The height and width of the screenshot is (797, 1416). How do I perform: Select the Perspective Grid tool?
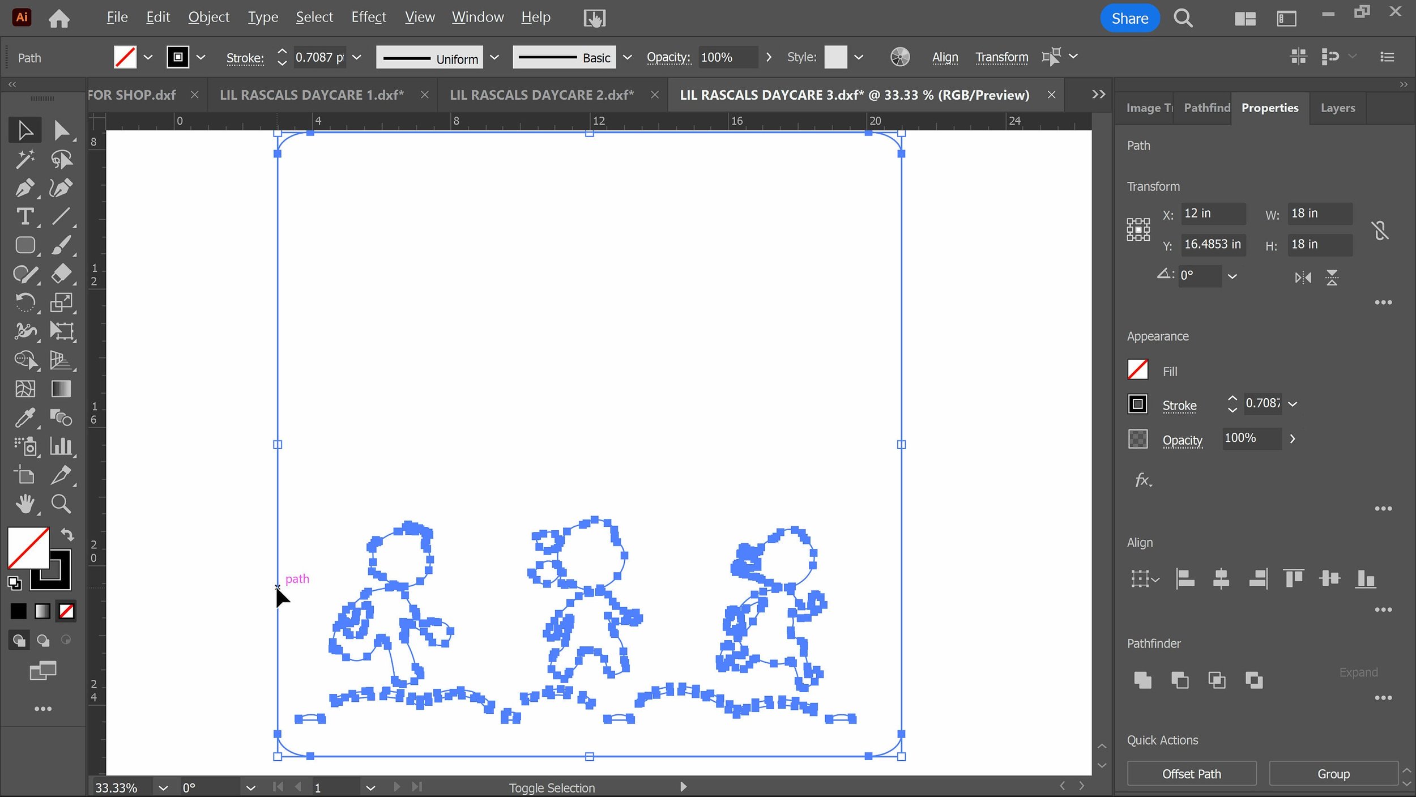coord(61,360)
